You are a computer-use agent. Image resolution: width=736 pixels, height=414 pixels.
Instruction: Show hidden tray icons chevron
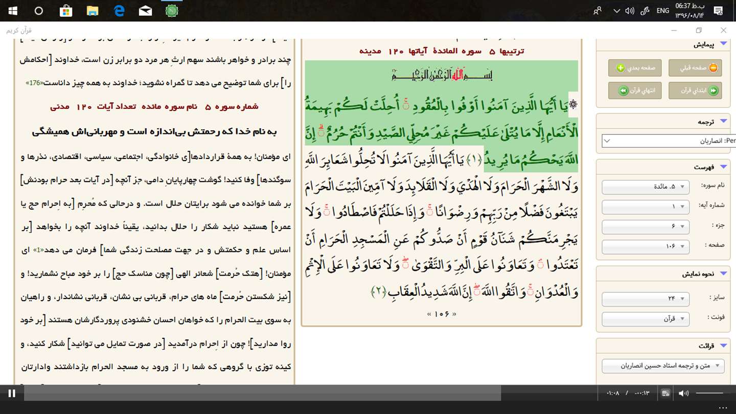coord(617,11)
